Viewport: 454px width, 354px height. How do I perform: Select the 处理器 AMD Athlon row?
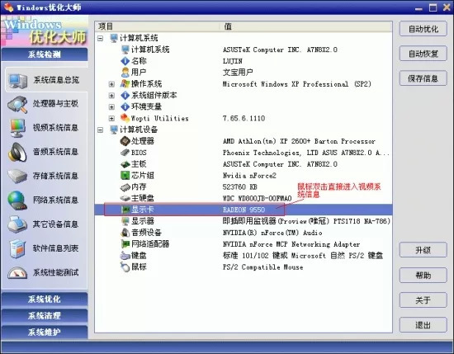pos(244,141)
